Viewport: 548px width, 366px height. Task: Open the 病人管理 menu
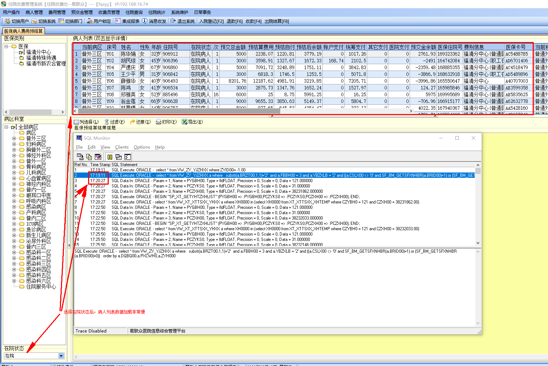click(34, 12)
